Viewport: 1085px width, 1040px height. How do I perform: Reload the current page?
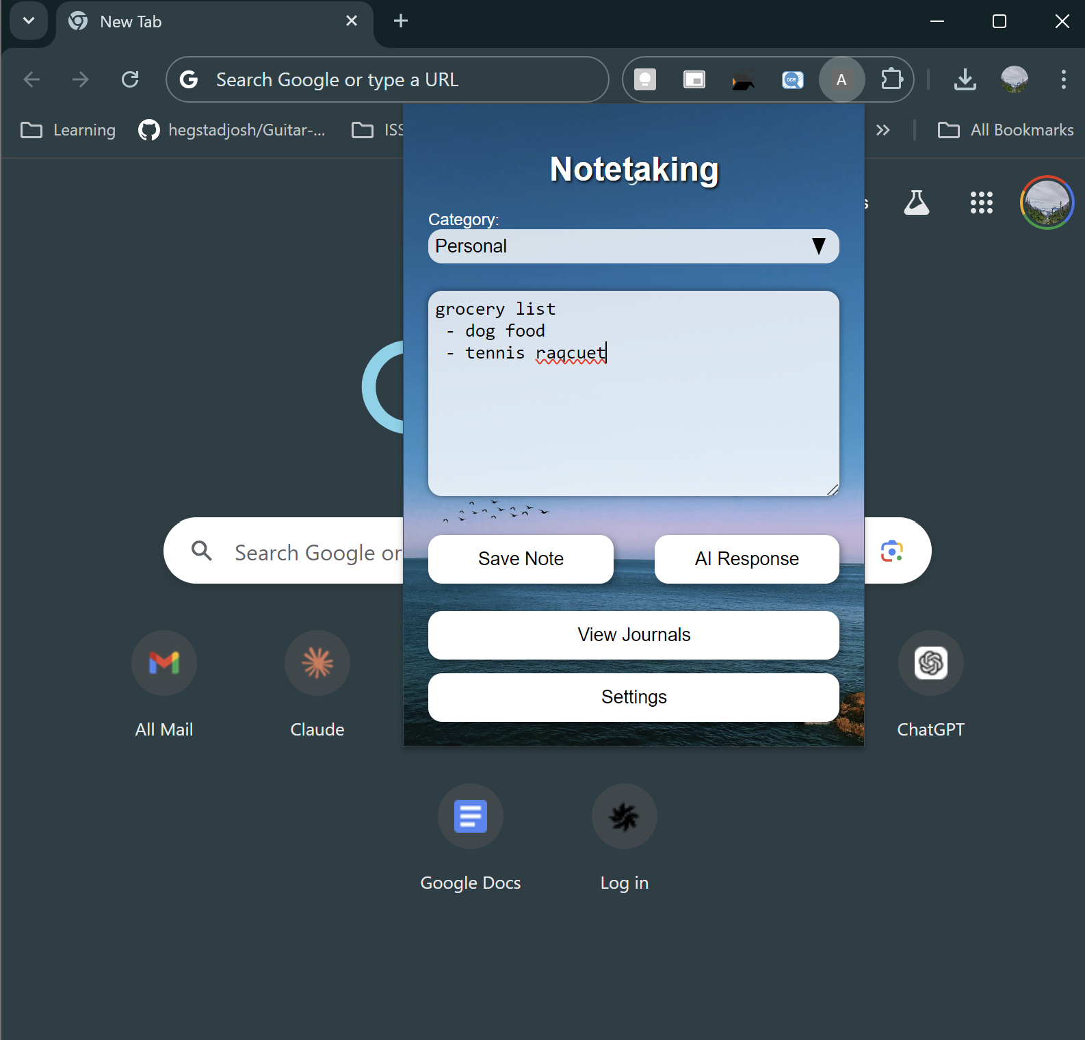pyautogui.click(x=130, y=79)
